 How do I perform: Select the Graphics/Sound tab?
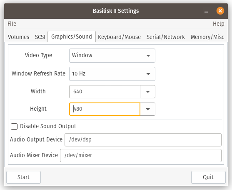click(x=72, y=37)
